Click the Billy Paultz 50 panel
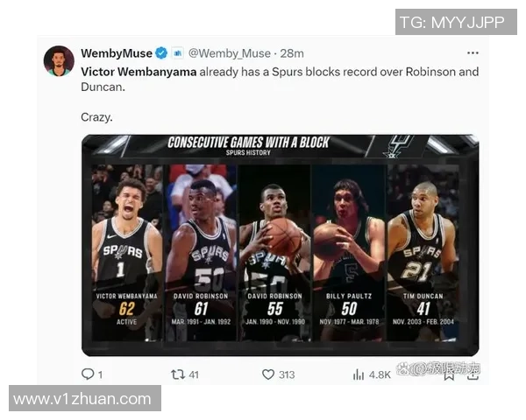 (x=349, y=253)
